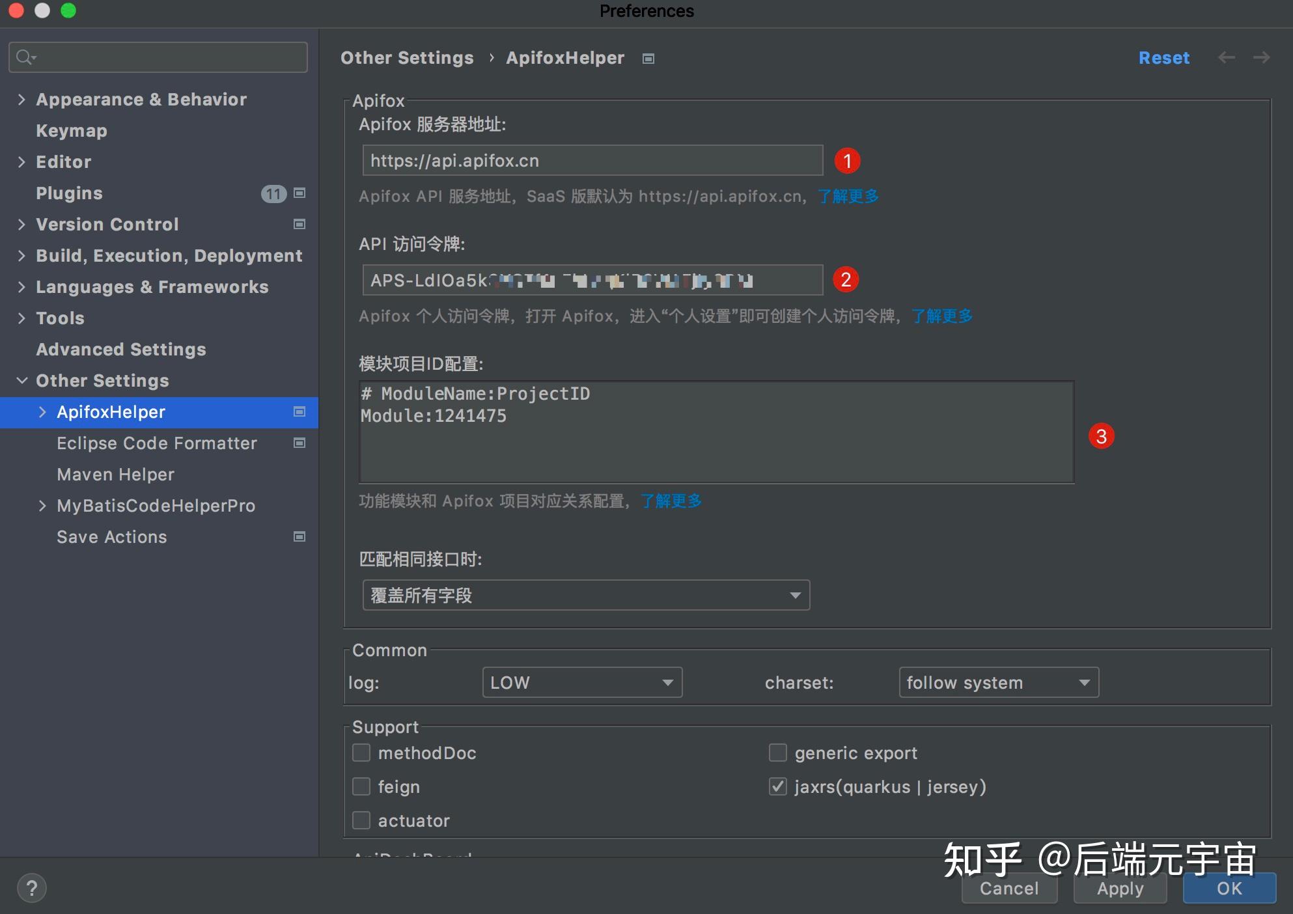
Task: Click the settings icon next to Eclipse Code Formatter
Action: [299, 443]
